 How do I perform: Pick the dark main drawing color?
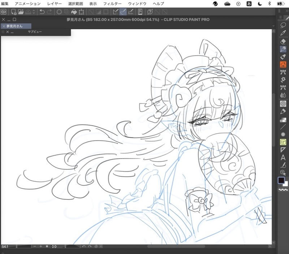click(x=281, y=180)
